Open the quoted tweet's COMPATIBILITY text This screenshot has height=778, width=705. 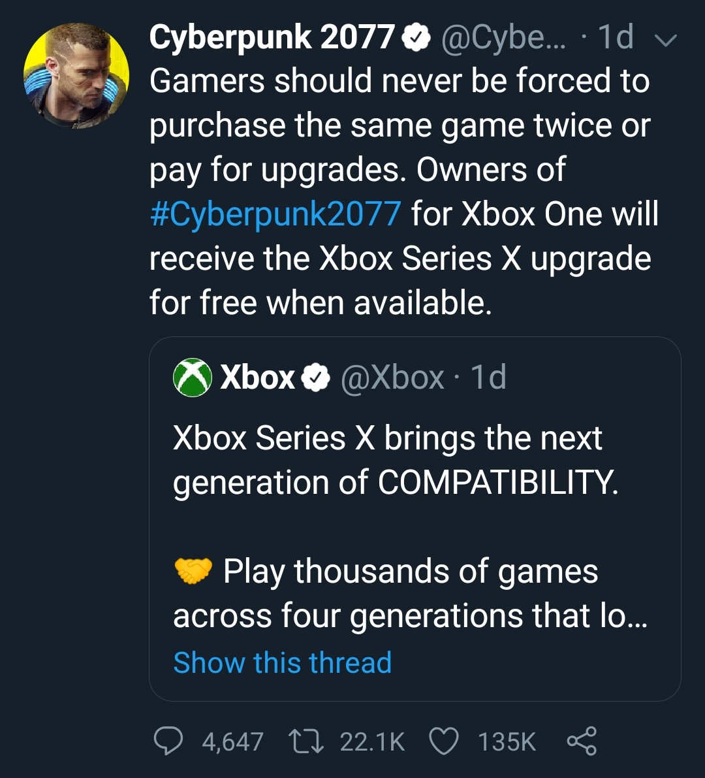click(496, 483)
